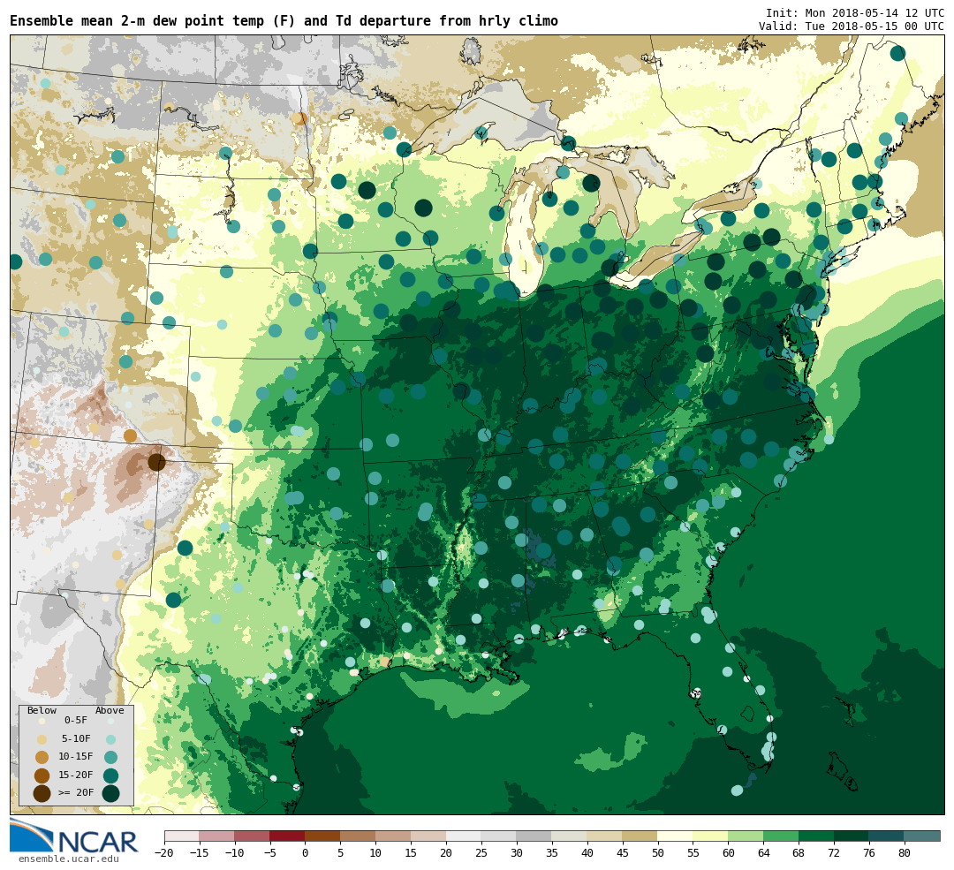Click the 'Above' legend heading
The height and width of the screenshot is (870, 954).
coord(110,710)
